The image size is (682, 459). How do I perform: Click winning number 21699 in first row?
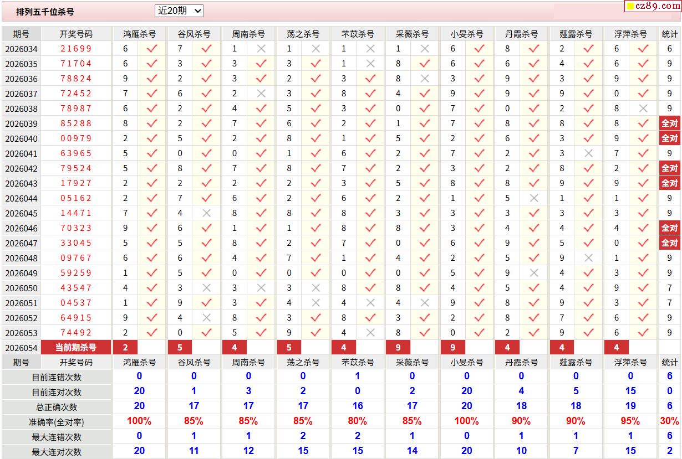[76, 49]
